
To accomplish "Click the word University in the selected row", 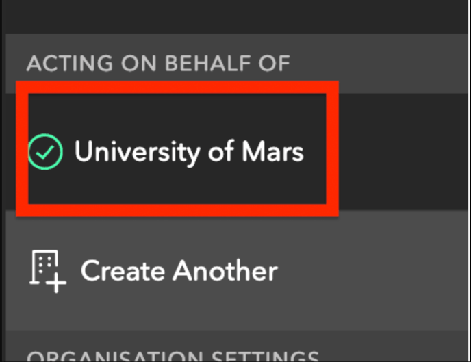I will pyautogui.click(x=138, y=153).
